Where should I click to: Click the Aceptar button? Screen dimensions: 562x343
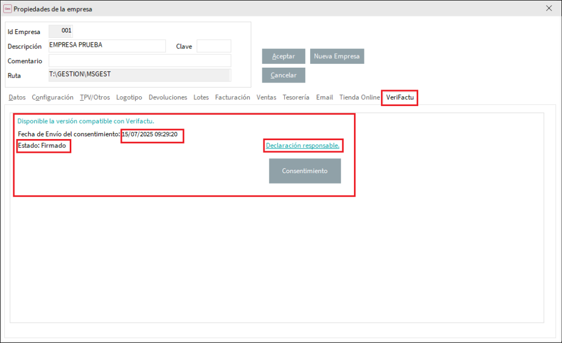[x=284, y=56]
